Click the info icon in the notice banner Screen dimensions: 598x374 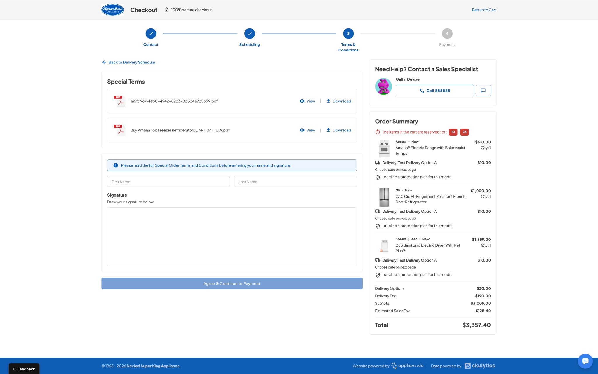(116, 165)
